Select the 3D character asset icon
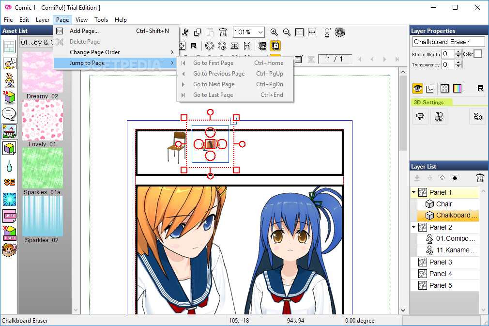The image size is (489, 326). (9, 80)
